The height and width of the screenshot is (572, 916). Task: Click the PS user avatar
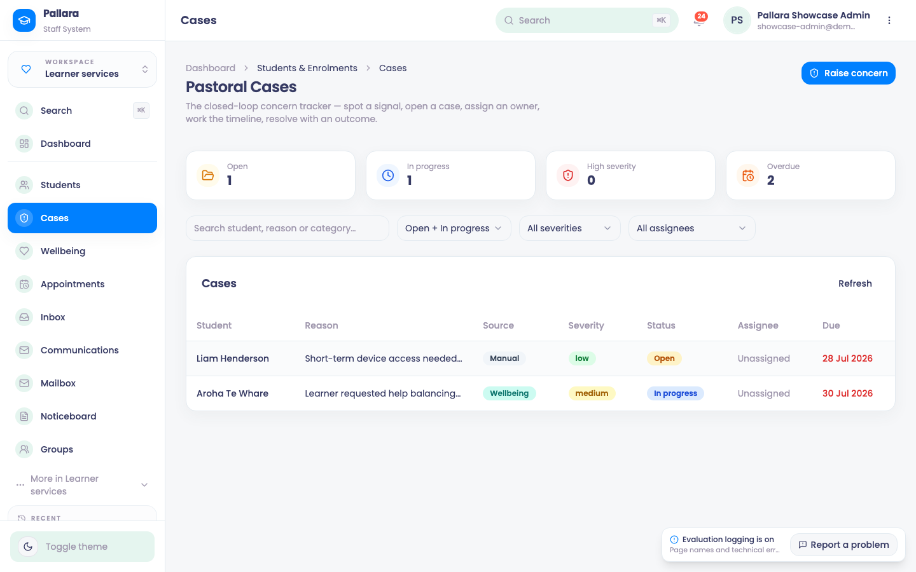737,20
